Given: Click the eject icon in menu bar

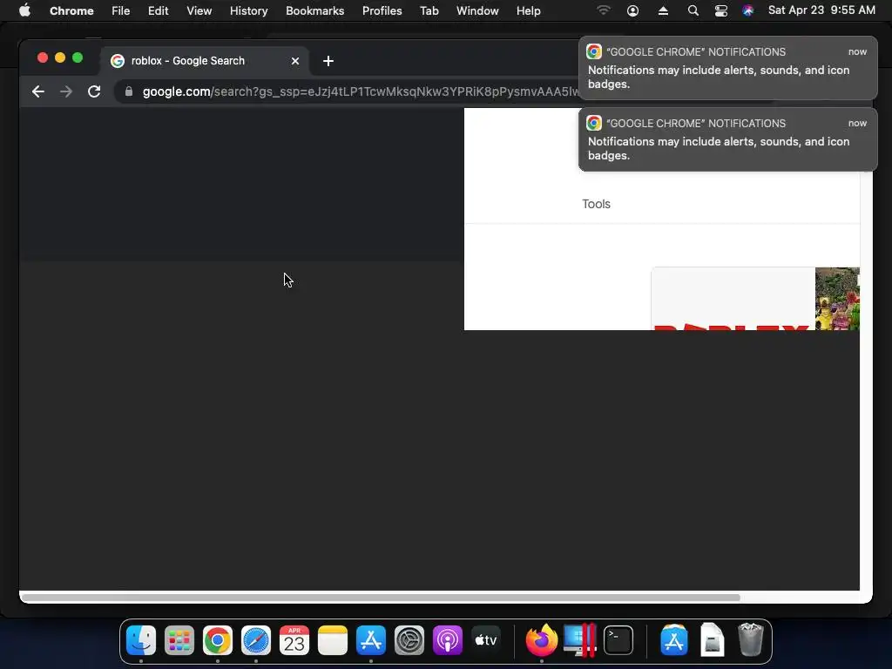Looking at the screenshot, I should tap(663, 10).
